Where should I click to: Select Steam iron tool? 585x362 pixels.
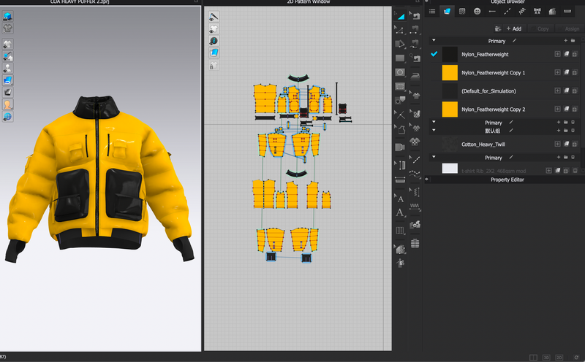[x=415, y=76]
